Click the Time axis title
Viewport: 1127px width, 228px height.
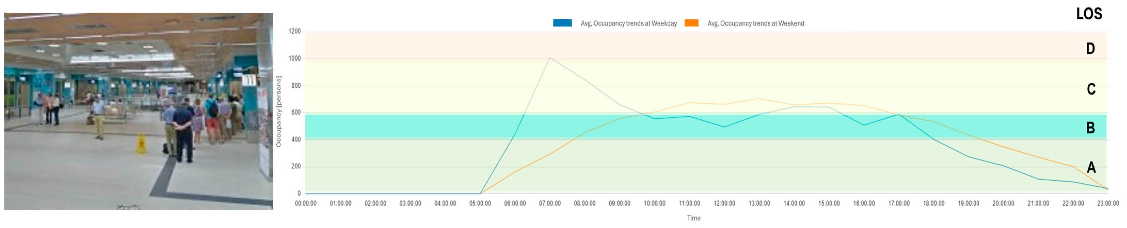(693, 218)
